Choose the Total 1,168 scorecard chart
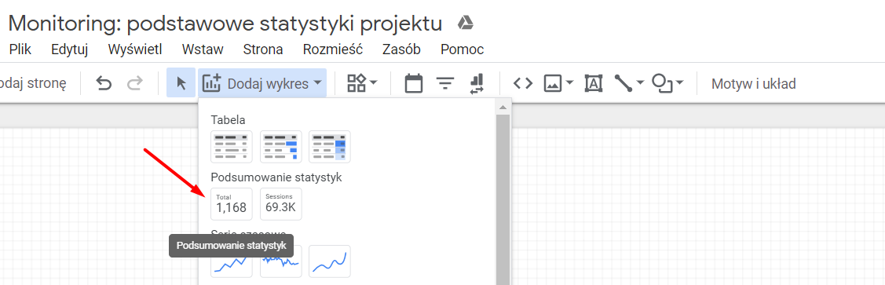This screenshot has width=885, height=285. pos(232,203)
